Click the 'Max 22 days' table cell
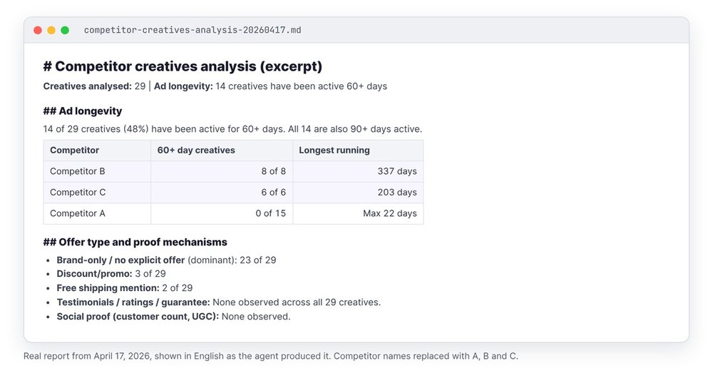The height and width of the screenshot is (373, 713). (358, 213)
